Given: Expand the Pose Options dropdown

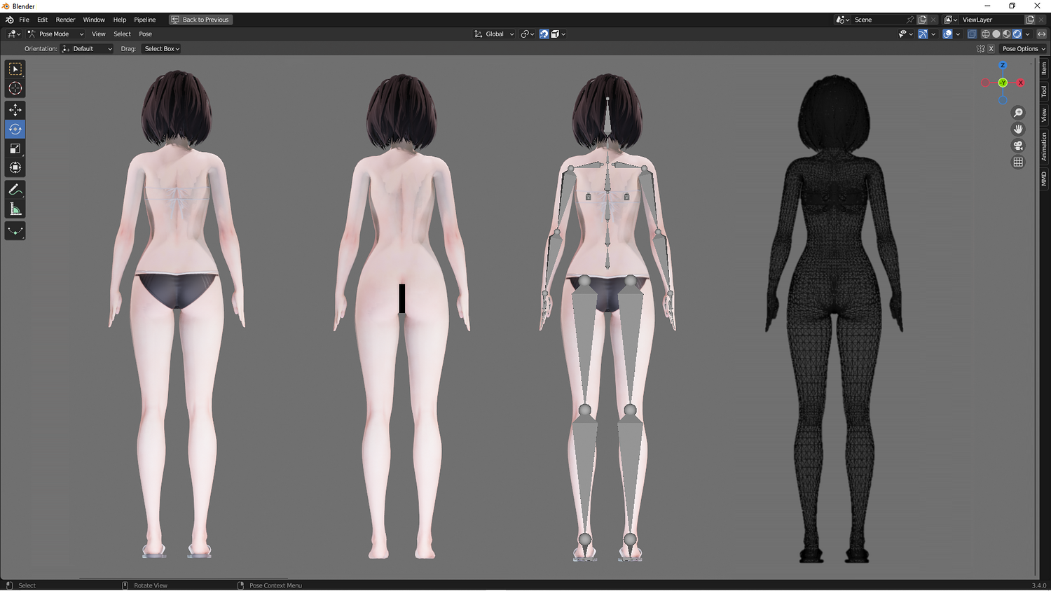Looking at the screenshot, I should tap(1023, 49).
